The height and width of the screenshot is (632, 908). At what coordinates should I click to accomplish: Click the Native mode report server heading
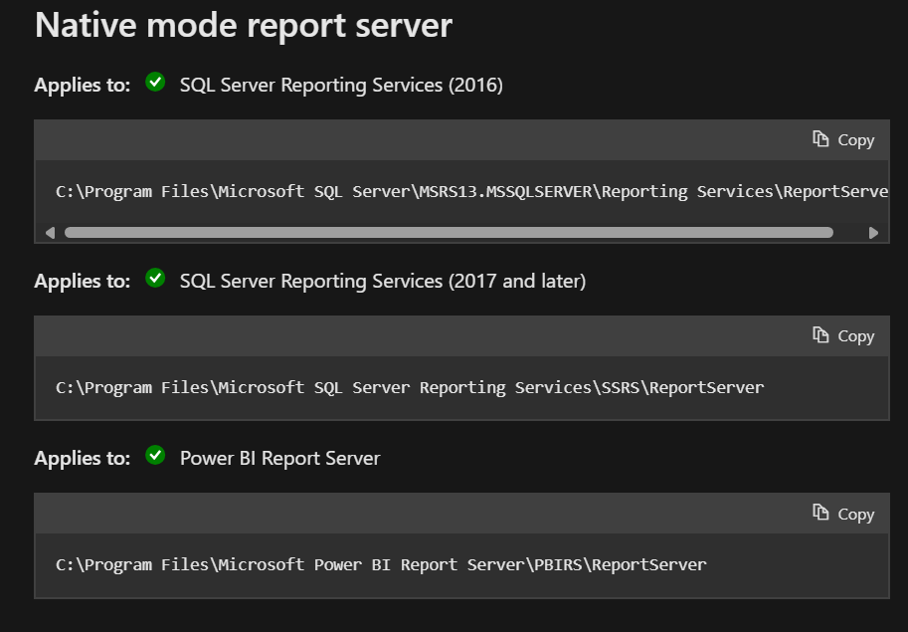pos(244,25)
